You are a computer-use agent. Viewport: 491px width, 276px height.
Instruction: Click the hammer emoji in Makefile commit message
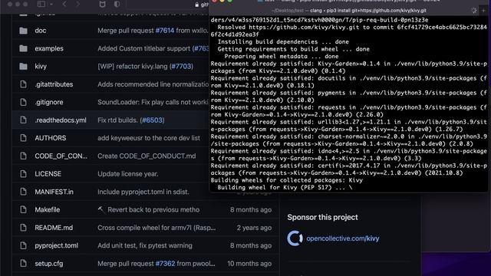tap(101, 209)
